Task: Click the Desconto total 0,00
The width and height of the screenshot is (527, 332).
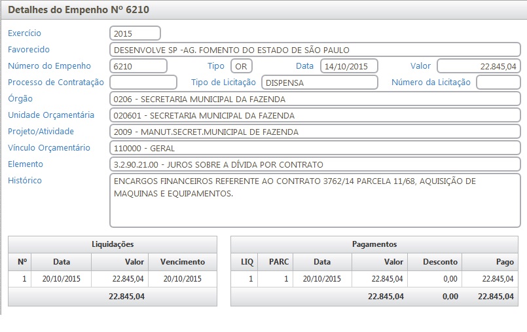Action: click(x=450, y=297)
